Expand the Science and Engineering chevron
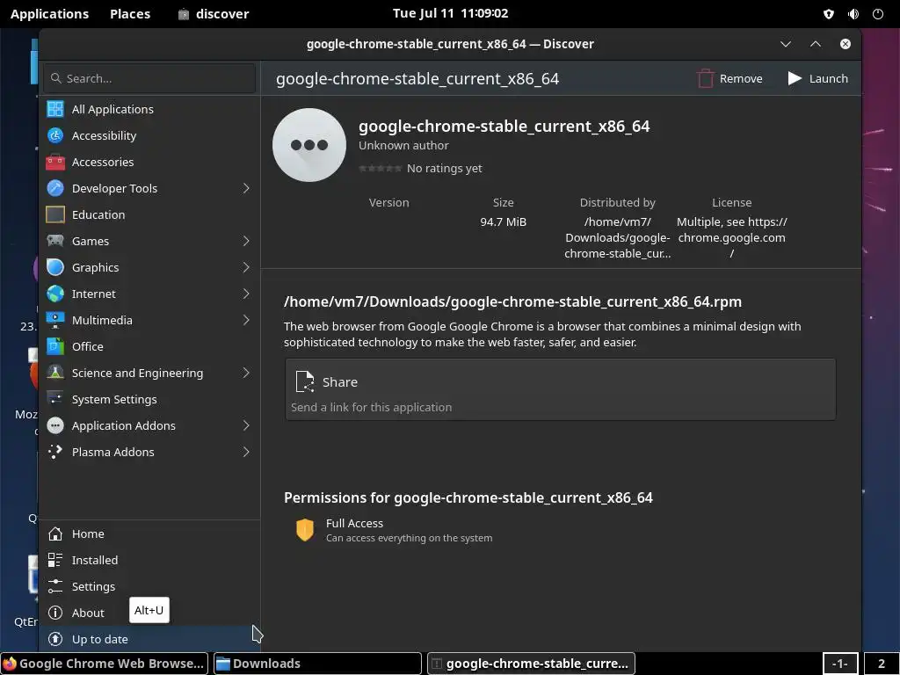 coord(246,373)
